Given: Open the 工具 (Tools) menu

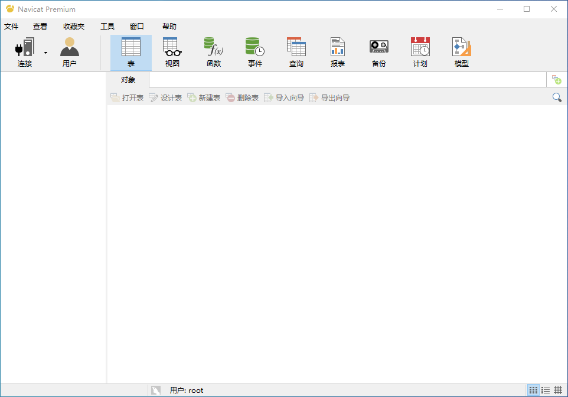Looking at the screenshot, I should (107, 26).
